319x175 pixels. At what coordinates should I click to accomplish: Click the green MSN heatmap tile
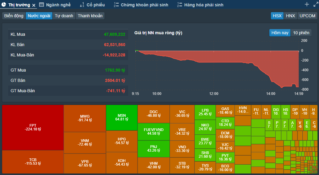coord(121,117)
